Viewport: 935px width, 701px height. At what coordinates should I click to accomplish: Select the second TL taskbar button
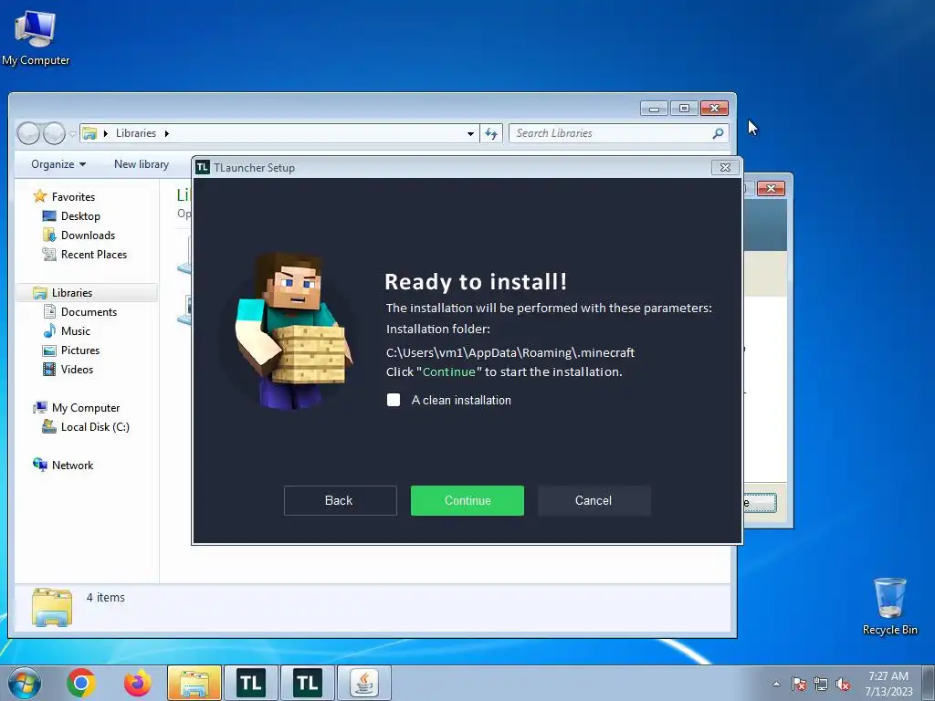[x=307, y=683]
